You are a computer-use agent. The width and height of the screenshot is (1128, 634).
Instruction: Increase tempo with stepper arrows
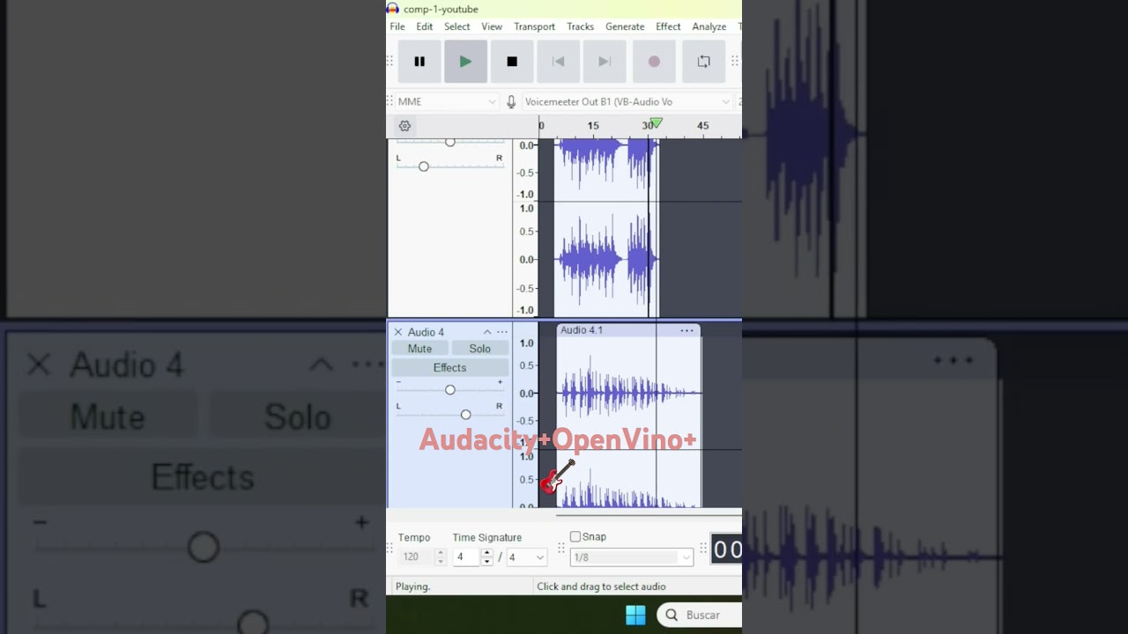click(441, 553)
